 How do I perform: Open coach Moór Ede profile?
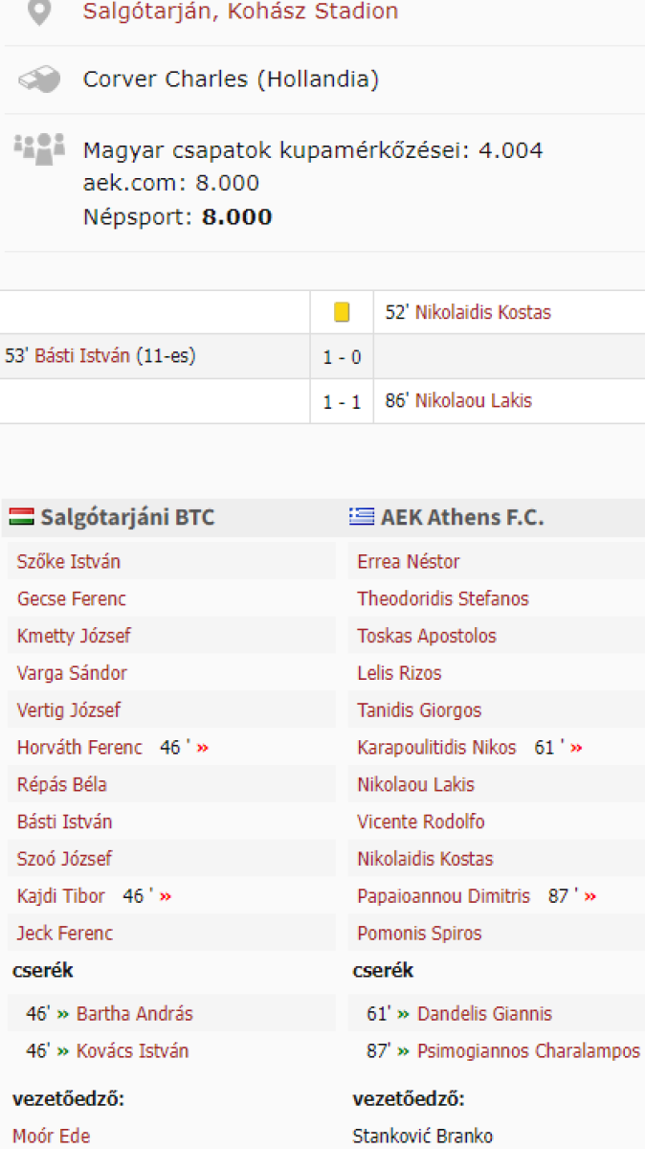pos(52,1137)
